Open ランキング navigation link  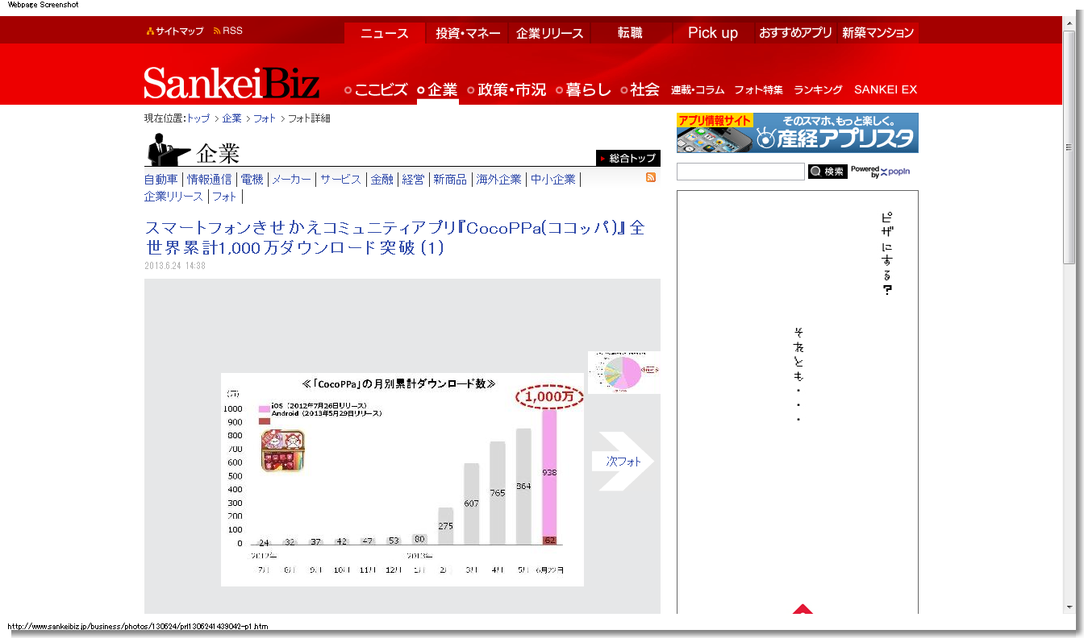818,90
